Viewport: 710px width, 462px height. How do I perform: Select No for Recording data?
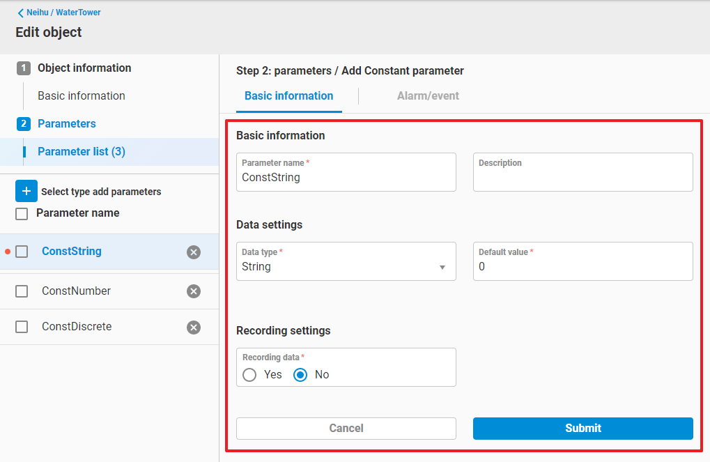300,375
